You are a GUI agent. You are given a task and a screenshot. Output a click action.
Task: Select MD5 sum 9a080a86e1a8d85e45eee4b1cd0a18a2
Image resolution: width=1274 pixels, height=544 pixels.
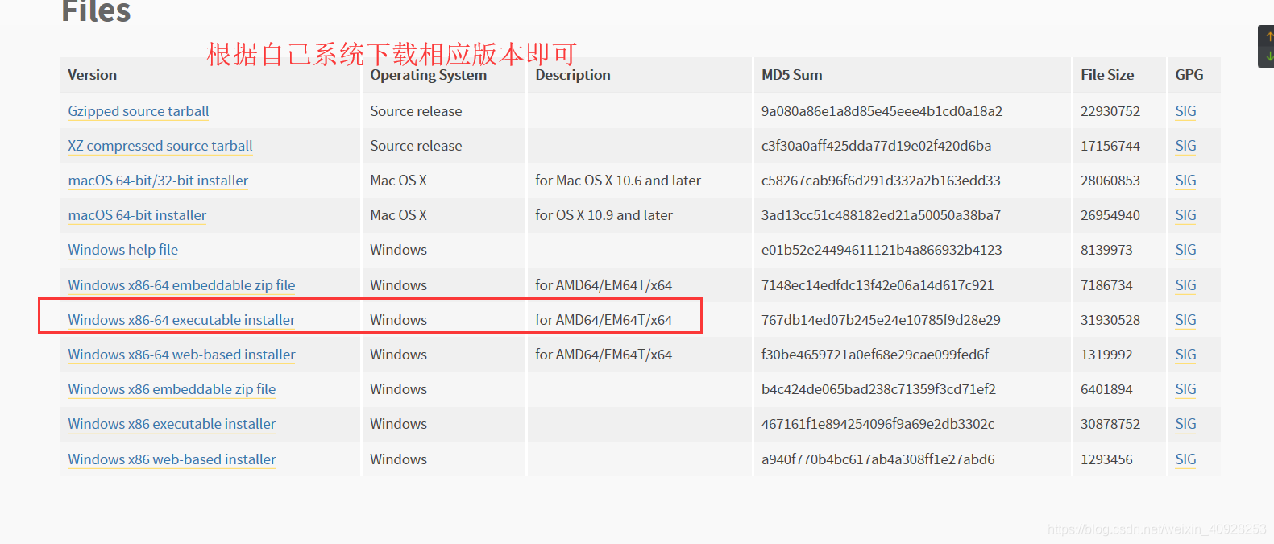coord(882,111)
